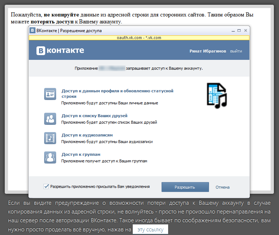279x235 pixels.
Task: Click the 'Разрешить' button
Action: (185, 187)
